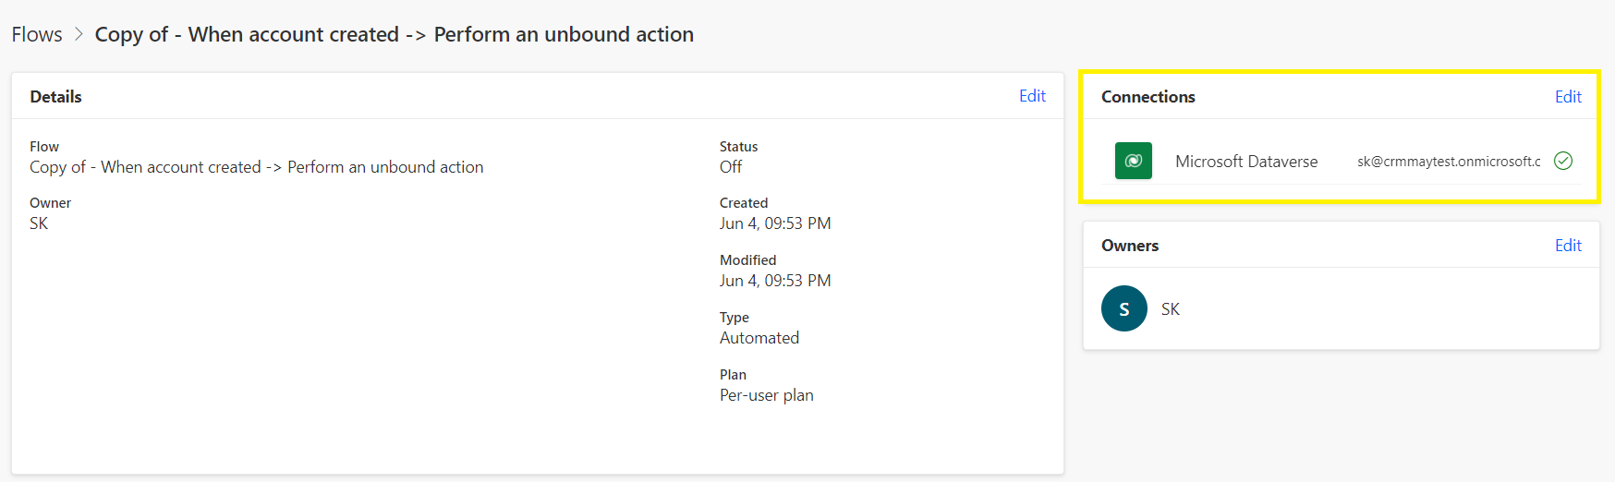This screenshot has height=482, width=1615.
Task: Click the flow name under Flow label
Action: tap(257, 167)
